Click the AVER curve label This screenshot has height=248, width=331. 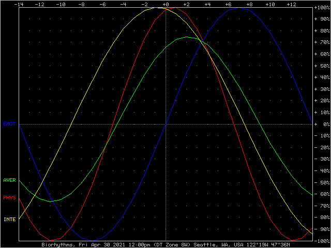point(9,180)
